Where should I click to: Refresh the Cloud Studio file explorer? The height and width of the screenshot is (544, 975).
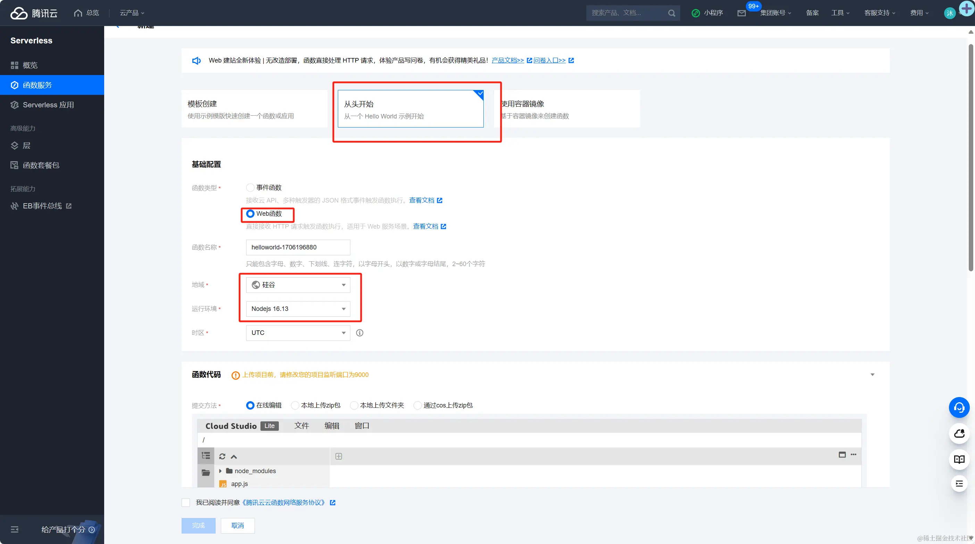(x=222, y=456)
